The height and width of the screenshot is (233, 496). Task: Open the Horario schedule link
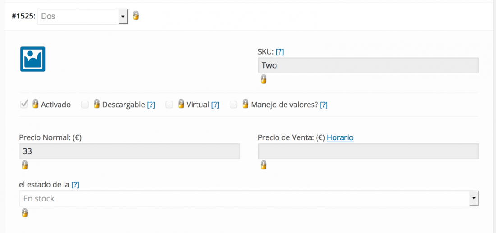pyautogui.click(x=340, y=138)
